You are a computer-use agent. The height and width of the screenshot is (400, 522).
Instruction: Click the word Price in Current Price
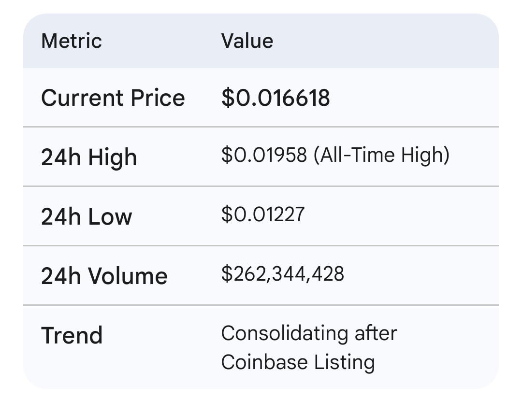click(x=158, y=98)
